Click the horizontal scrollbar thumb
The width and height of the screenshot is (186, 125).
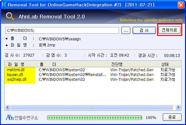(x=92, y=107)
